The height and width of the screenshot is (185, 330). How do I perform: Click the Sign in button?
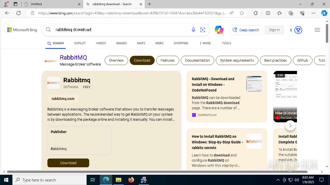(x=274, y=30)
